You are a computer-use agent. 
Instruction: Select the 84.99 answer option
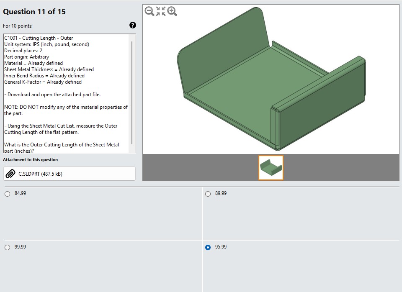7,194
